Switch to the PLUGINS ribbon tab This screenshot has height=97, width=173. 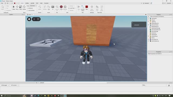point(46,3)
